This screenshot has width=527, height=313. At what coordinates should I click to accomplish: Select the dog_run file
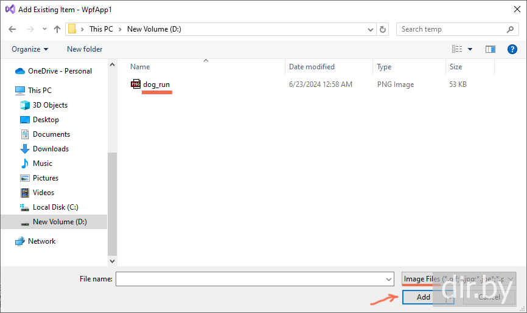[x=156, y=84]
